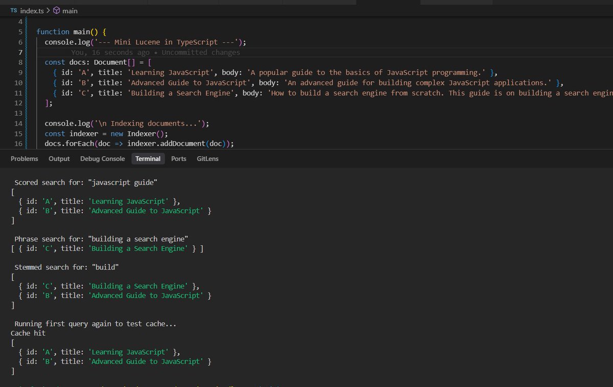Select the Terminal tab
This screenshot has width=613, height=387.
point(148,159)
